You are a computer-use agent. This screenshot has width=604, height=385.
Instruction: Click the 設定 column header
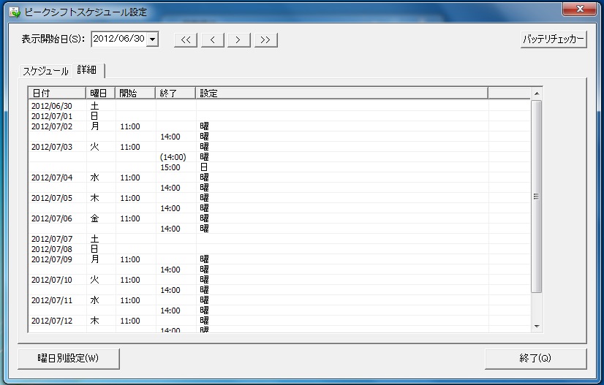click(x=341, y=94)
